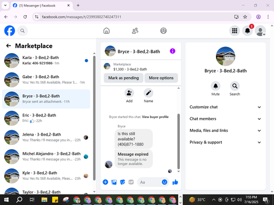Expand Media, files and links section
Image resolution: width=274 pixels, height=205 pixels.
(225, 131)
